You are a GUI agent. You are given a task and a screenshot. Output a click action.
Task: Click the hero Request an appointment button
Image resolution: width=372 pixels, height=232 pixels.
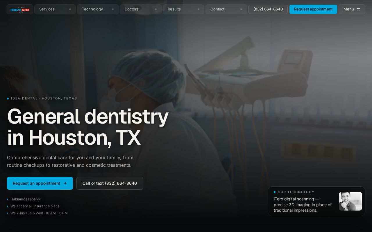[40, 183]
